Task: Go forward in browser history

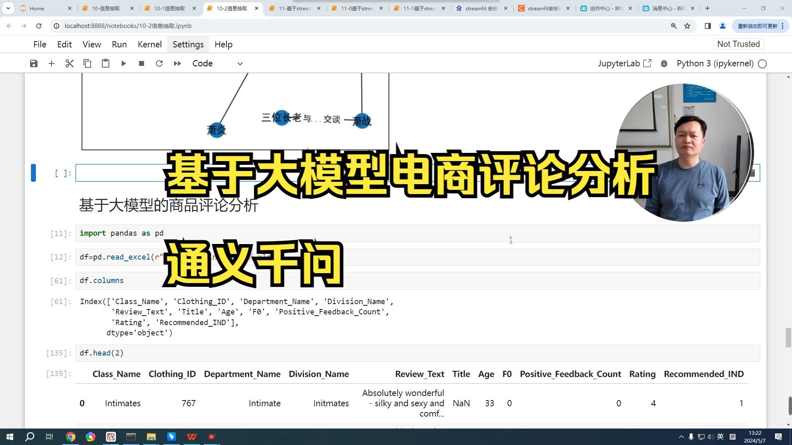Action: (x=24, y=26)
